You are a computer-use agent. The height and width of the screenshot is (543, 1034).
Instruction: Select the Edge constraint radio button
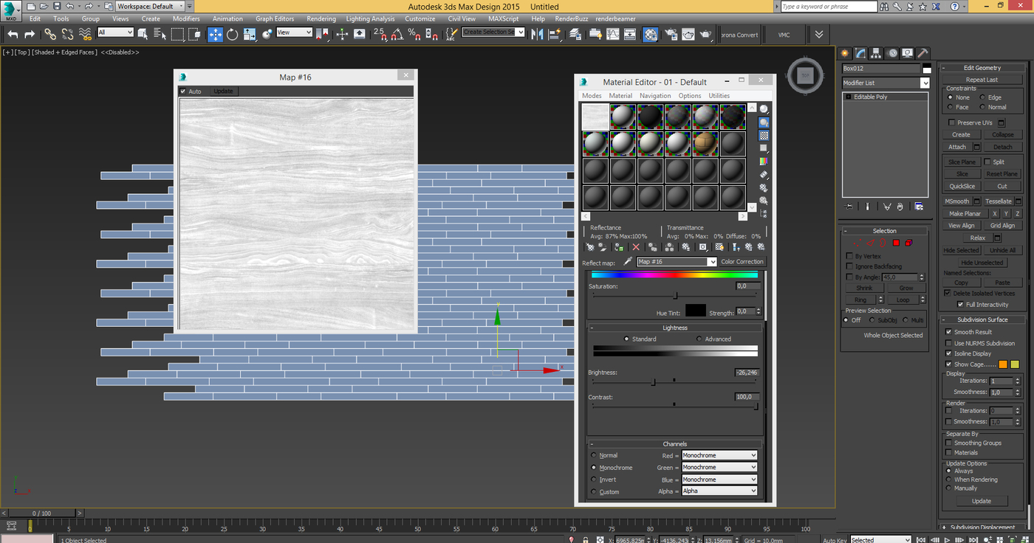pyautogui.click(x=982, y=97)
